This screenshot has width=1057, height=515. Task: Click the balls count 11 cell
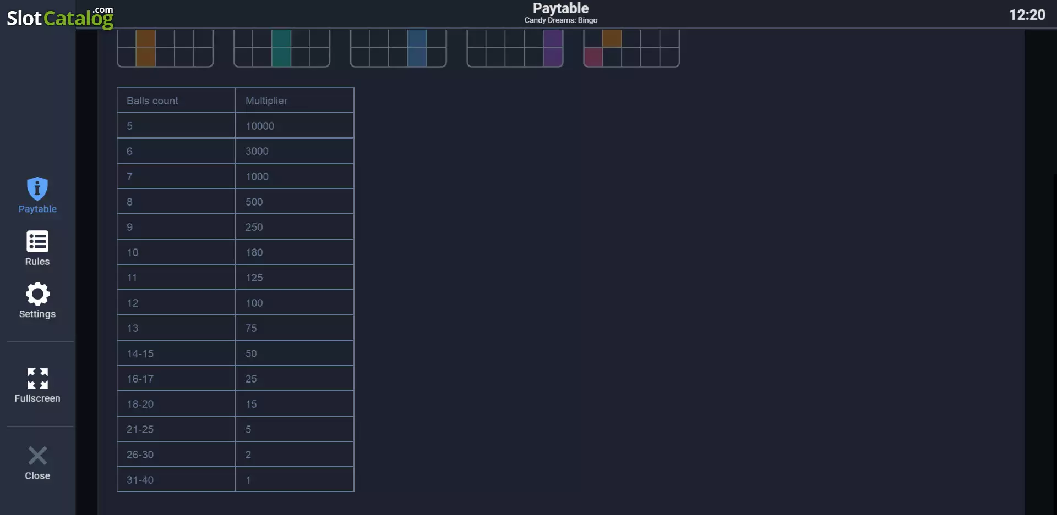point(176,278)
